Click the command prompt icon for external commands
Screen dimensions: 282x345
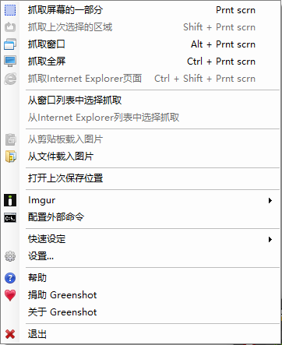coord(10,217)
